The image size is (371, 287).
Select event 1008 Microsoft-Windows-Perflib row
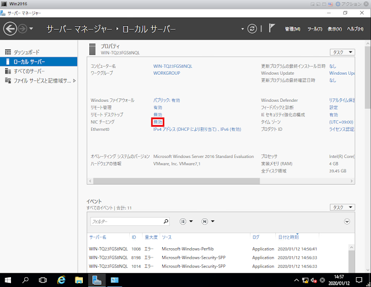218,249
